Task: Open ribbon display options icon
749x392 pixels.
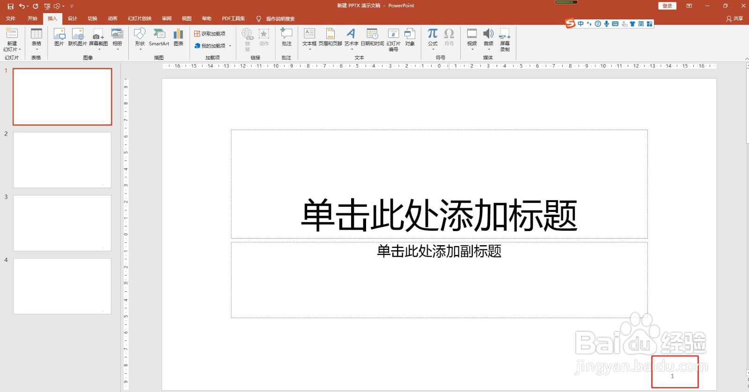Action: (x=689, y=6)
